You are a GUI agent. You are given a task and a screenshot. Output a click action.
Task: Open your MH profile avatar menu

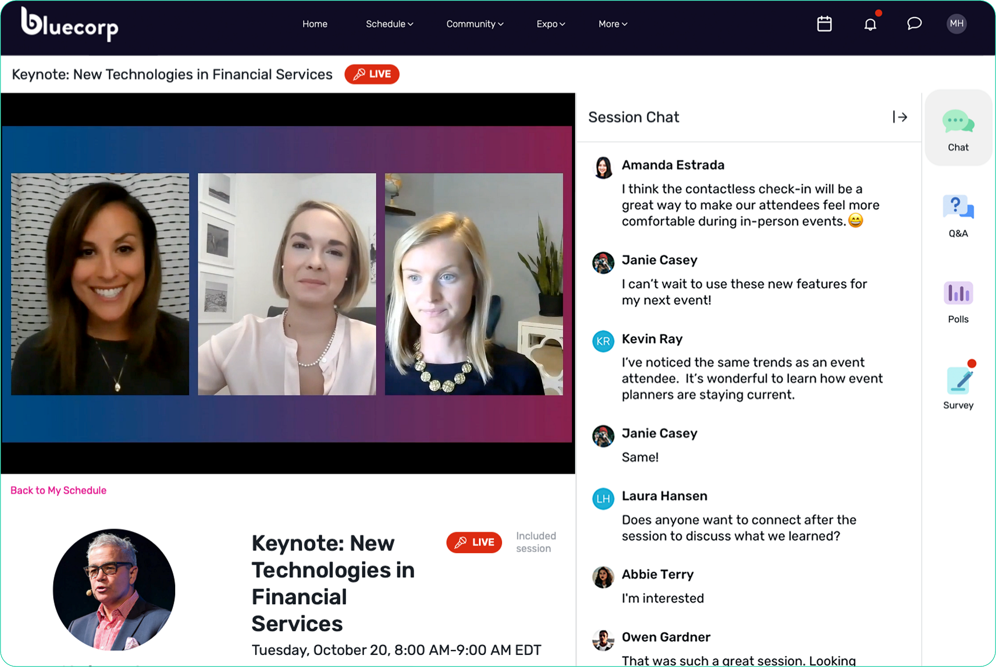pyautogui.click(x=957, y=24)
